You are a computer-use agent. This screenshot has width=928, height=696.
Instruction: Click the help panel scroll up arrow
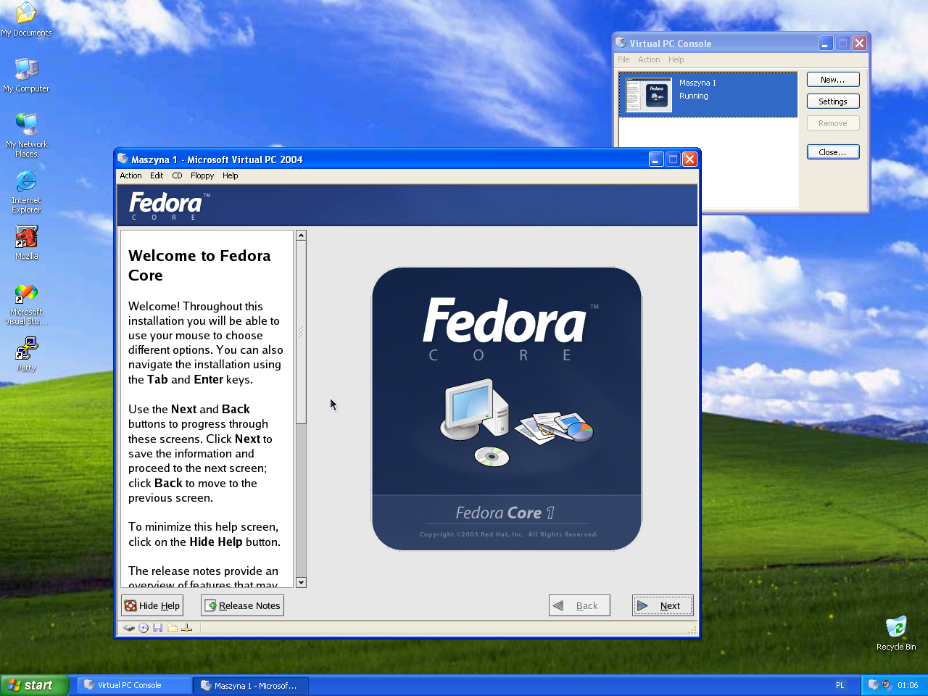click(301, 236)
